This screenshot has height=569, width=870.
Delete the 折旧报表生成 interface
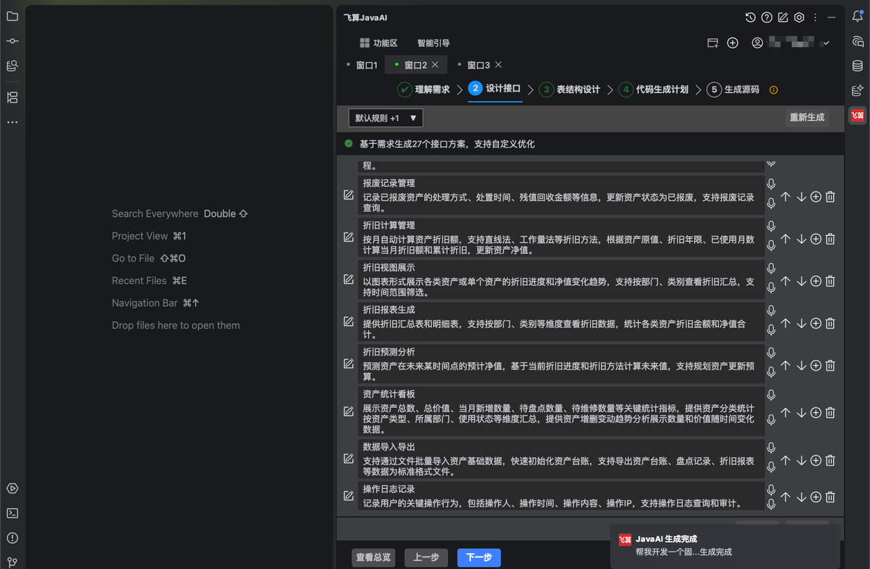[x=830, y=323]
